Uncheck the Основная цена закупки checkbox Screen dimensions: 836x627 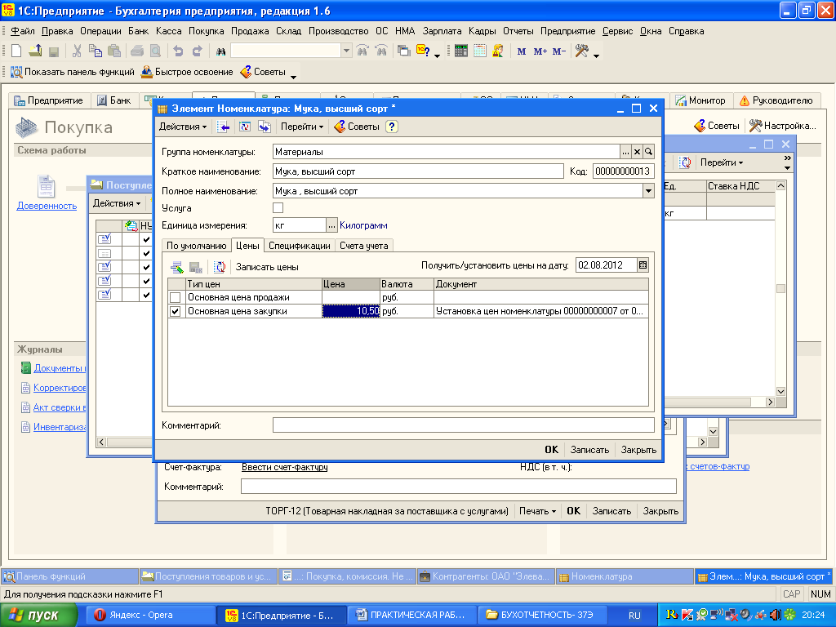pyautogui.click(x=175, y=311)
